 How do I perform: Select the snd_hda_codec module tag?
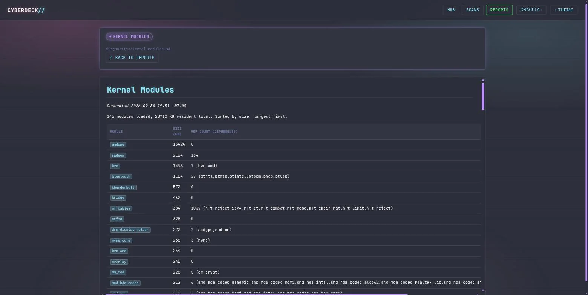point(125,283)
